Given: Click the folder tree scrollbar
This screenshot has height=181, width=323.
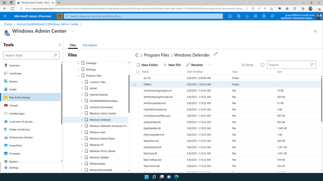Looking at the screenshot, I should [x=129, y=94].
